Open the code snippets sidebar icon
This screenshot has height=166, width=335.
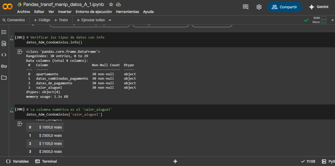coord(4,55)
